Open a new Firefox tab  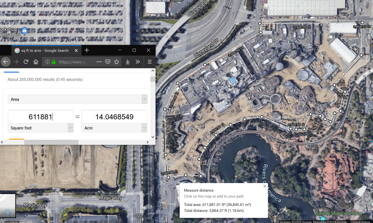(87, 50)
